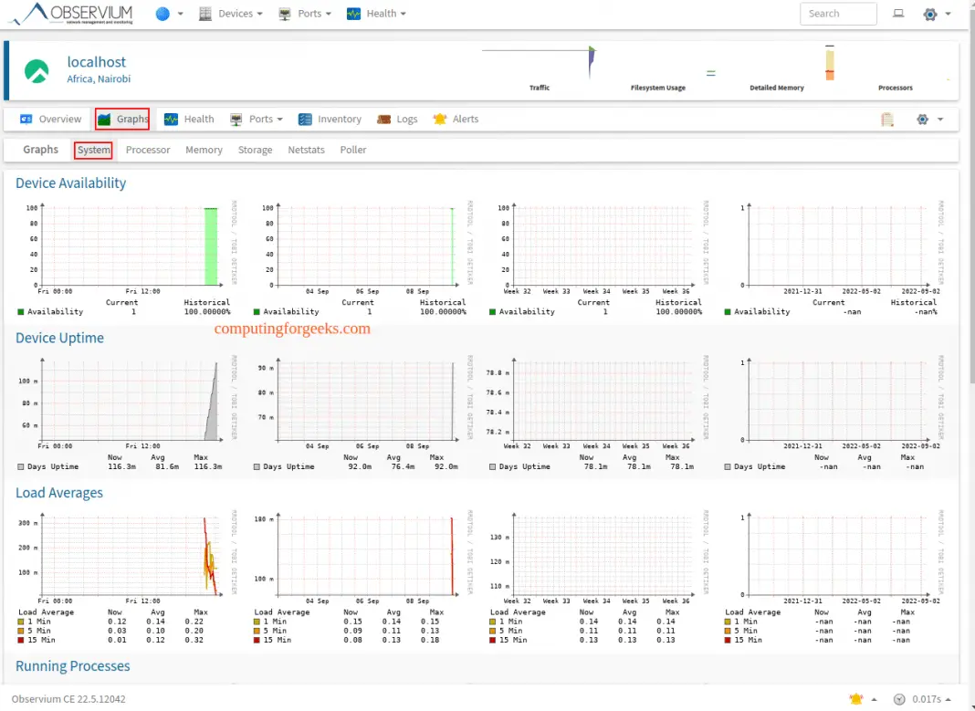Open the localhost device link
975x711 pixels.
click(97, 61)
